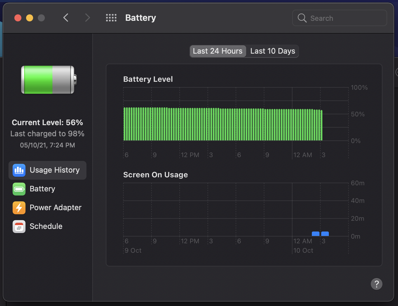
Task: Click the 60m axis label
Action: coord(358,183)
